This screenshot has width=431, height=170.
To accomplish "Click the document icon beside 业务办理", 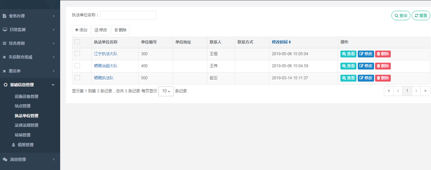I will (x=5, y=16).
